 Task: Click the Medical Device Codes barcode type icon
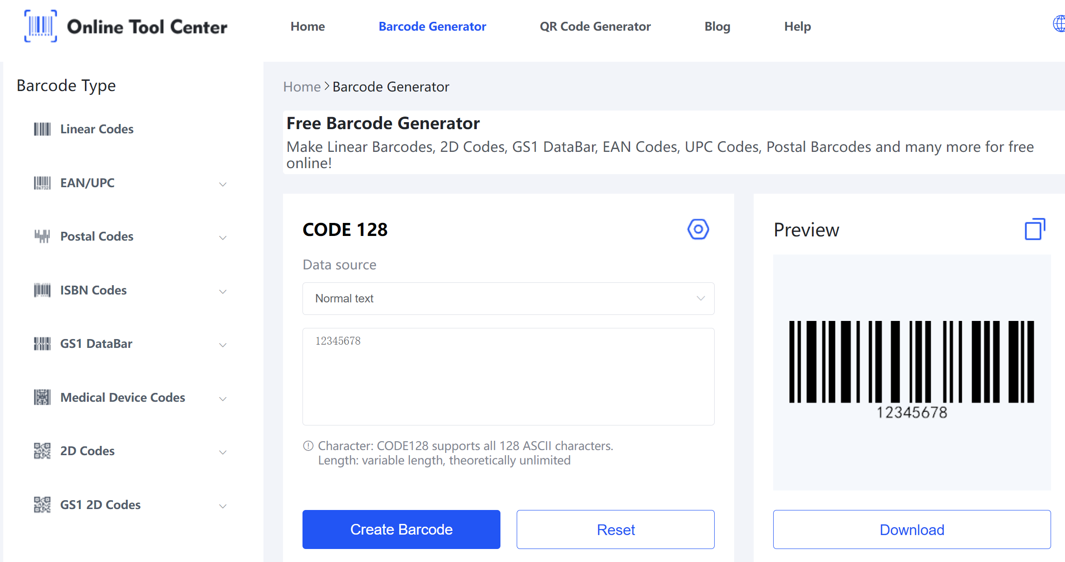point(41,397)
